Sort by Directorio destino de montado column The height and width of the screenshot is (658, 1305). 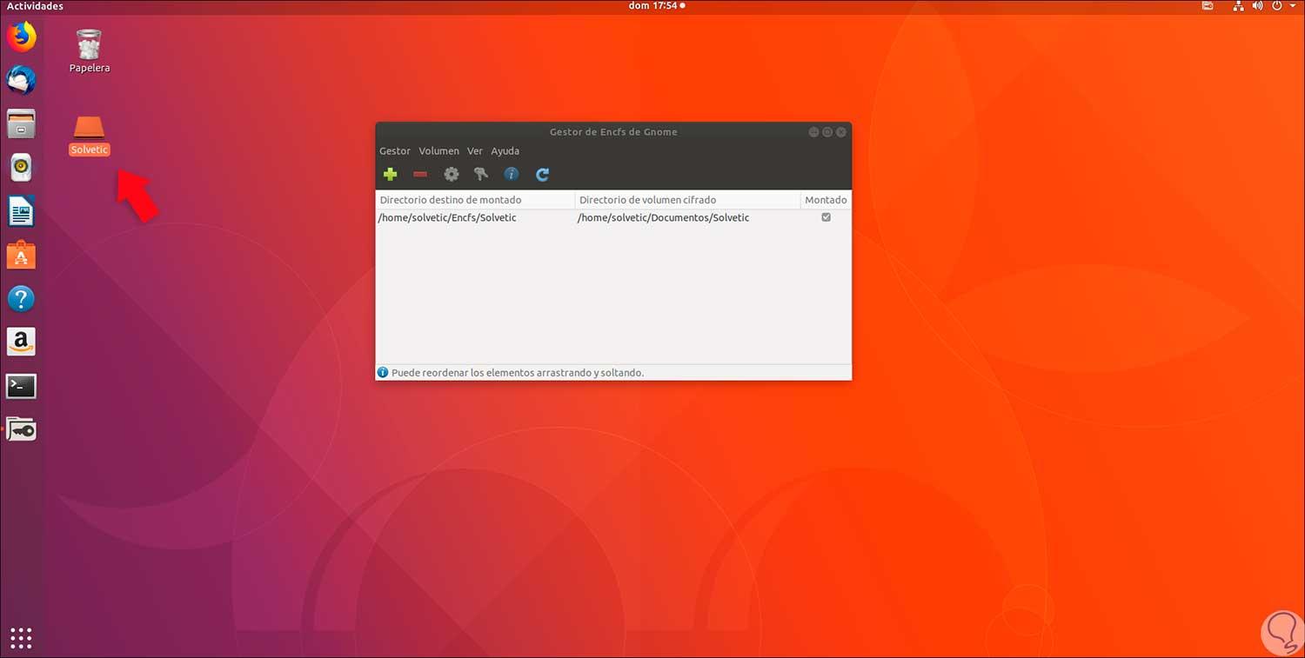pos(475,200)
